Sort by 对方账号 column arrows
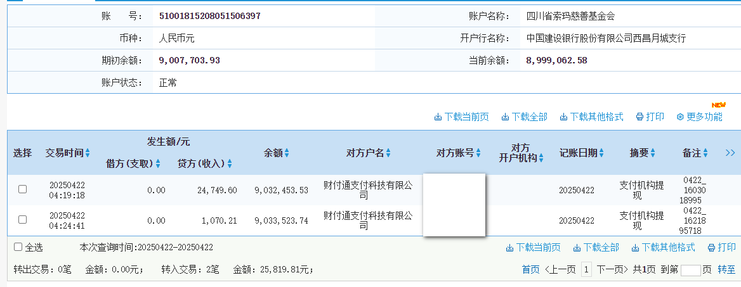 [478, 153]
